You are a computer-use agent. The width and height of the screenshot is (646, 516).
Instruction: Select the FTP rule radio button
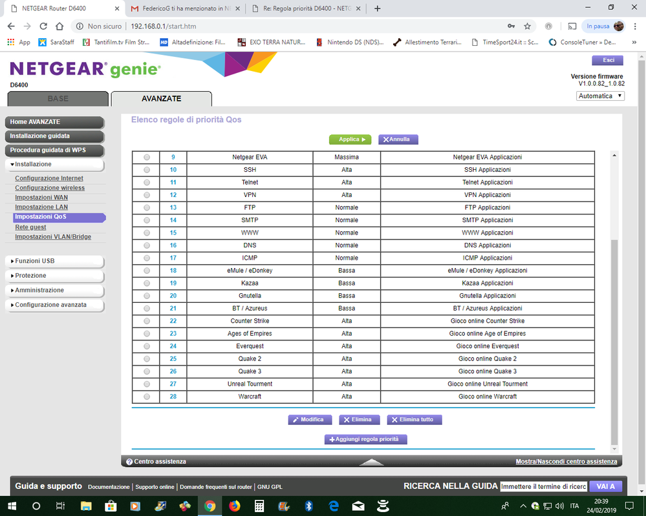click(x=147, y=208)
